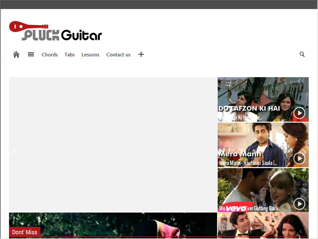Click the We Are Never Ever Getting Back title
The height and width of the screenshot is (239, 318).
coord(250,209)
